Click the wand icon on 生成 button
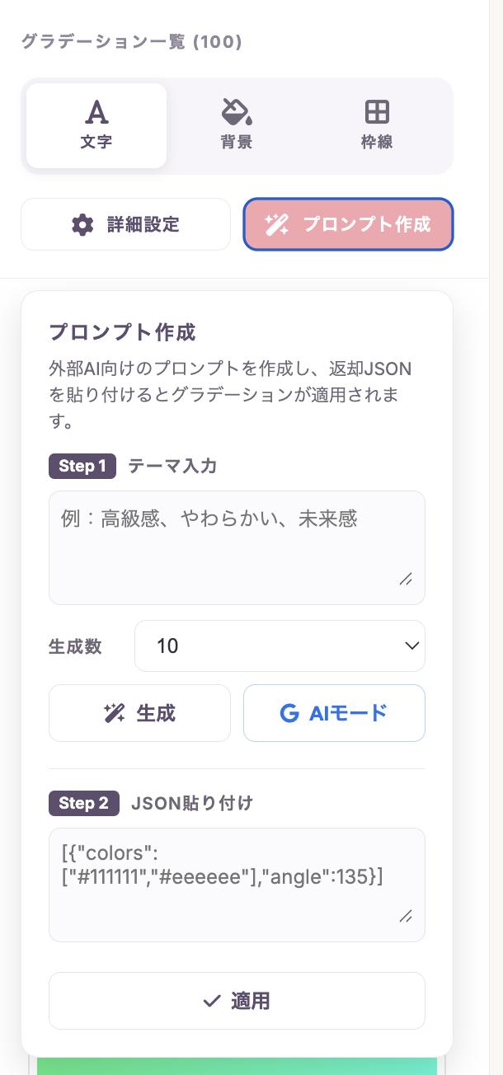Viewport: 503px width, 1075px height. [x=115, y=713]
